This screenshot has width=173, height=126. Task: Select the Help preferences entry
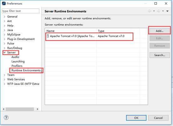coord(10,25)
